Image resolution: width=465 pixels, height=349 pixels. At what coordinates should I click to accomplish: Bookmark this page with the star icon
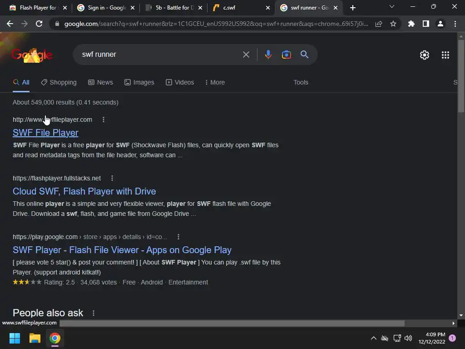[393, 24]
